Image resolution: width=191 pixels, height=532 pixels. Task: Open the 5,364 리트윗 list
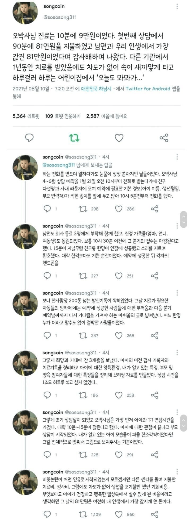[x=26, y=116]
